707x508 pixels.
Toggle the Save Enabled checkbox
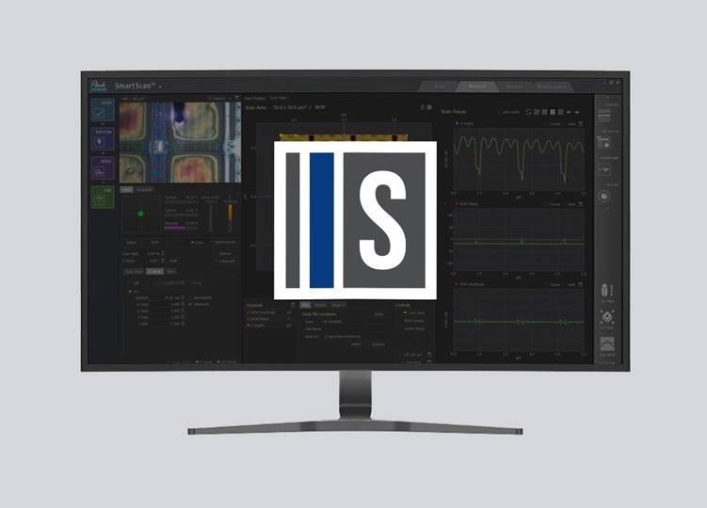pyautogui.click(x=323, y=321)
